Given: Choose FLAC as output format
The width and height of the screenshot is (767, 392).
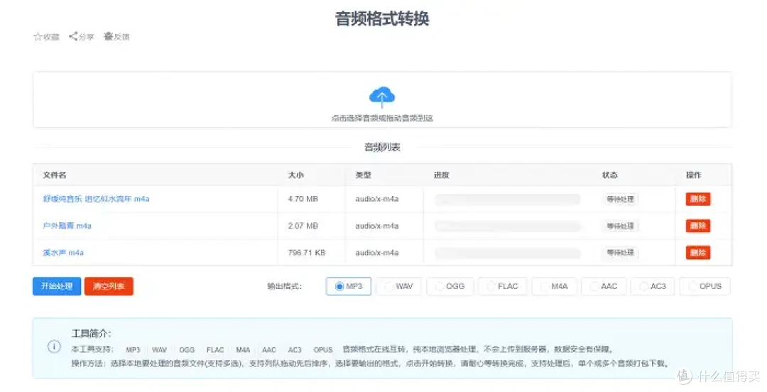Looking at the screenshot, I should pyautogui.click(x=502, y=286).
